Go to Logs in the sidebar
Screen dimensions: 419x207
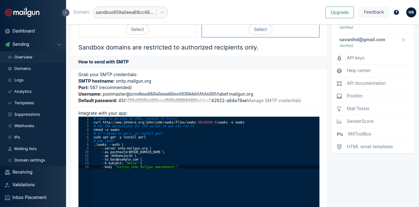coord(19,80)
